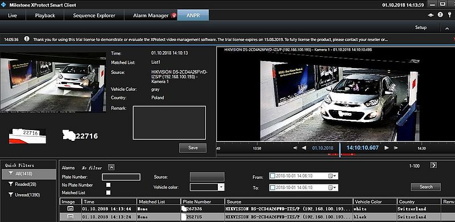455x222 pixels.
Task: Sort by the Plate Number column header
Action: point(202,202)
